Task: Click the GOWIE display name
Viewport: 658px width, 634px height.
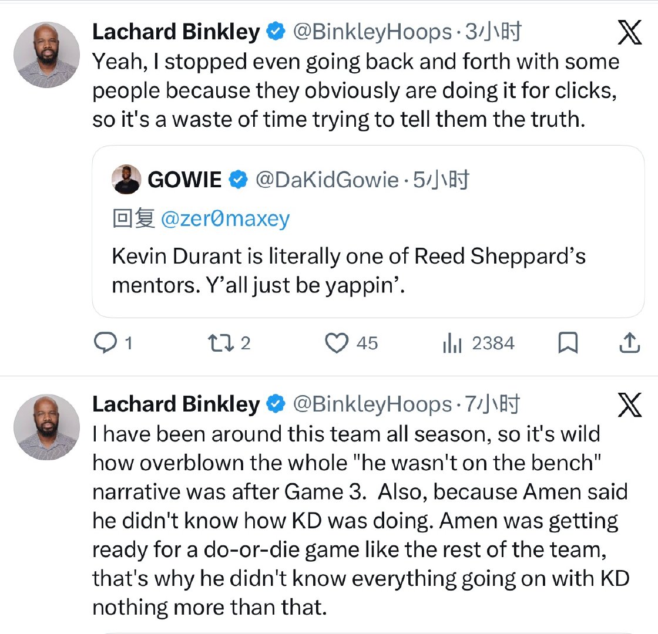Action: [x=184, y=180]
